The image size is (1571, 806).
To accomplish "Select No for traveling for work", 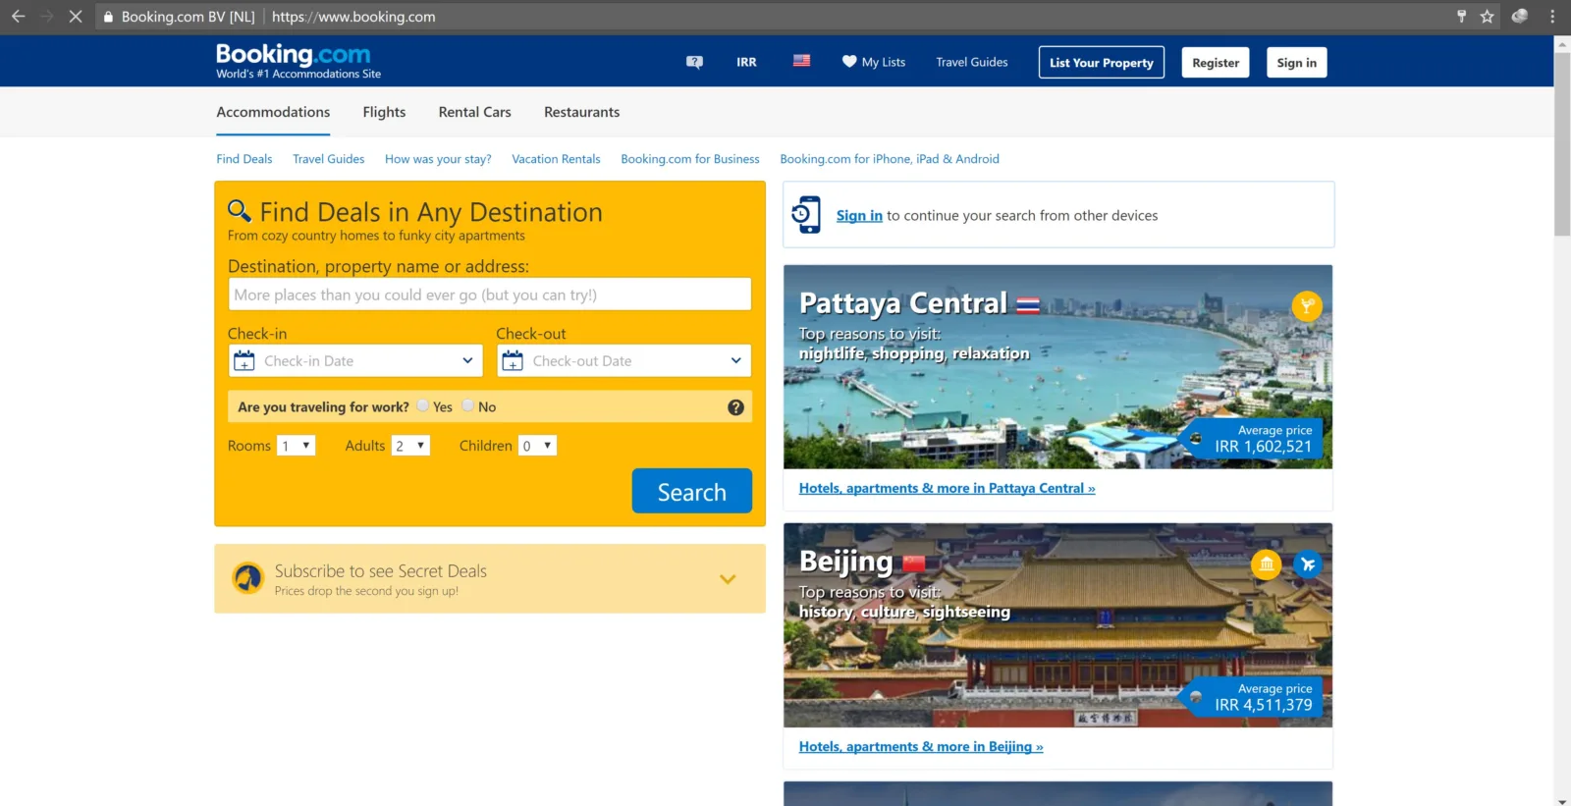I will pyautogui.click(x=468, y=406).
